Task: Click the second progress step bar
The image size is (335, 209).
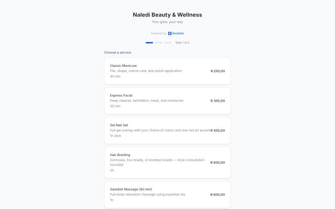Action: click(x=159, y=43)
